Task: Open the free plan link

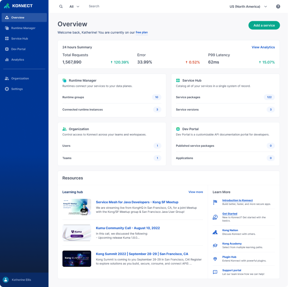Action: 142,32
